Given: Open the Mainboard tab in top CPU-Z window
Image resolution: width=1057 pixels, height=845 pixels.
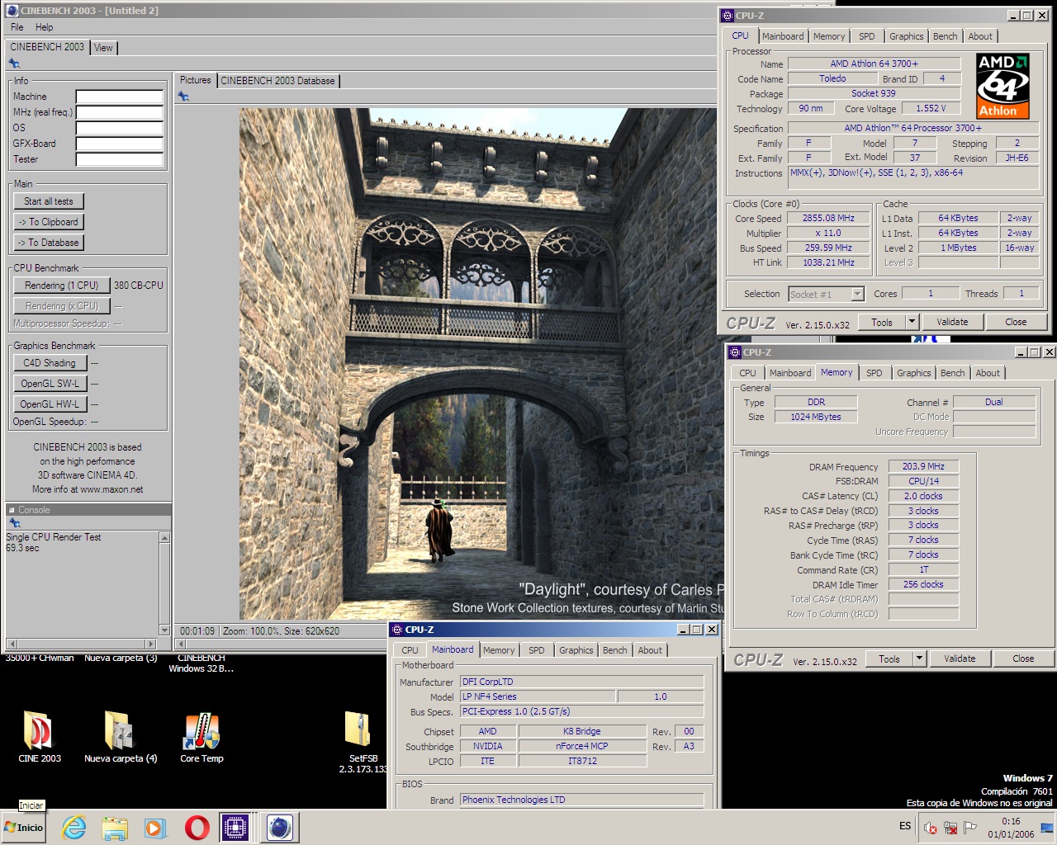Looking at the screenshot, I should coord(783,36).
